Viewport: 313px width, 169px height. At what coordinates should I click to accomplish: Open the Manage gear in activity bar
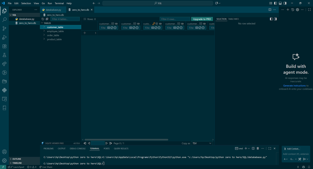tap(4, 160)
